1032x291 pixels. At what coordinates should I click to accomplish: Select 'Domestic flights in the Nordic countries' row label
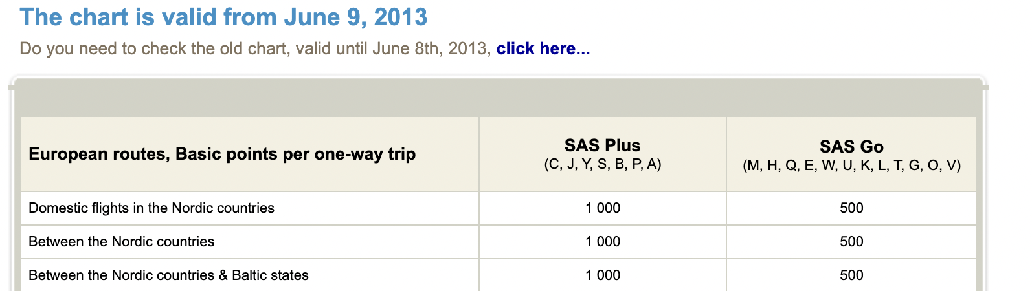[x=151, y=208]
